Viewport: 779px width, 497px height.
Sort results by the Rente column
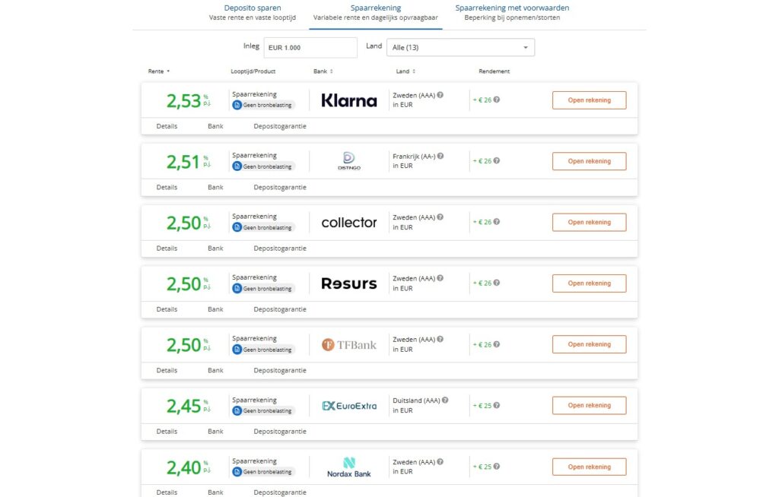click(159, 71)
